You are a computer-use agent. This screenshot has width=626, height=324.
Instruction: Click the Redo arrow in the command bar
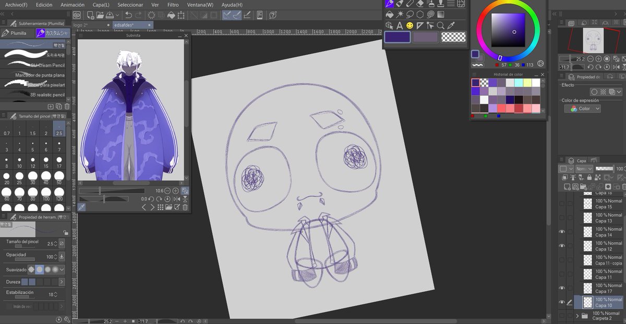coord(139,15)
